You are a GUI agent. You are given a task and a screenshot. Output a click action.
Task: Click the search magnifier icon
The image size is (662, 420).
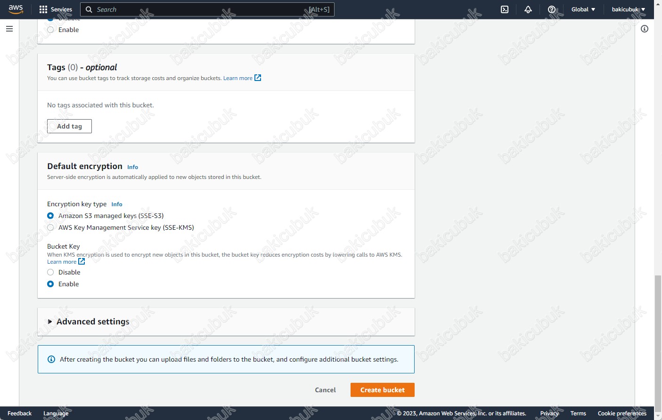pyautogui.click(x=89, y=9)
